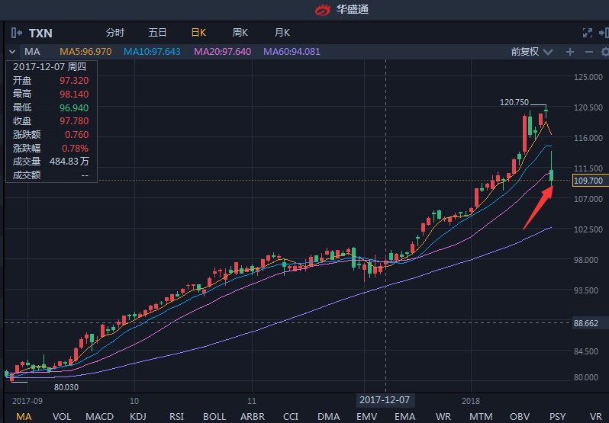
Task: Select the 月K monthly chart tab
Action: click(x=282, y=33)
